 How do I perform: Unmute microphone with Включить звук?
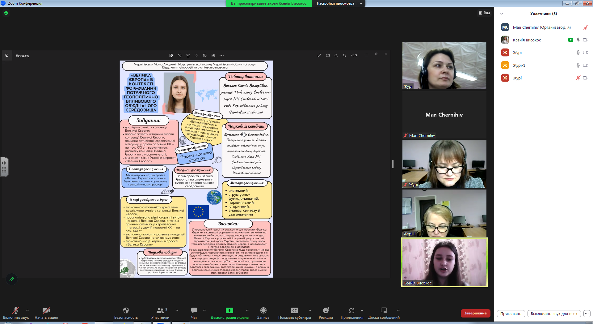point(16,313)
